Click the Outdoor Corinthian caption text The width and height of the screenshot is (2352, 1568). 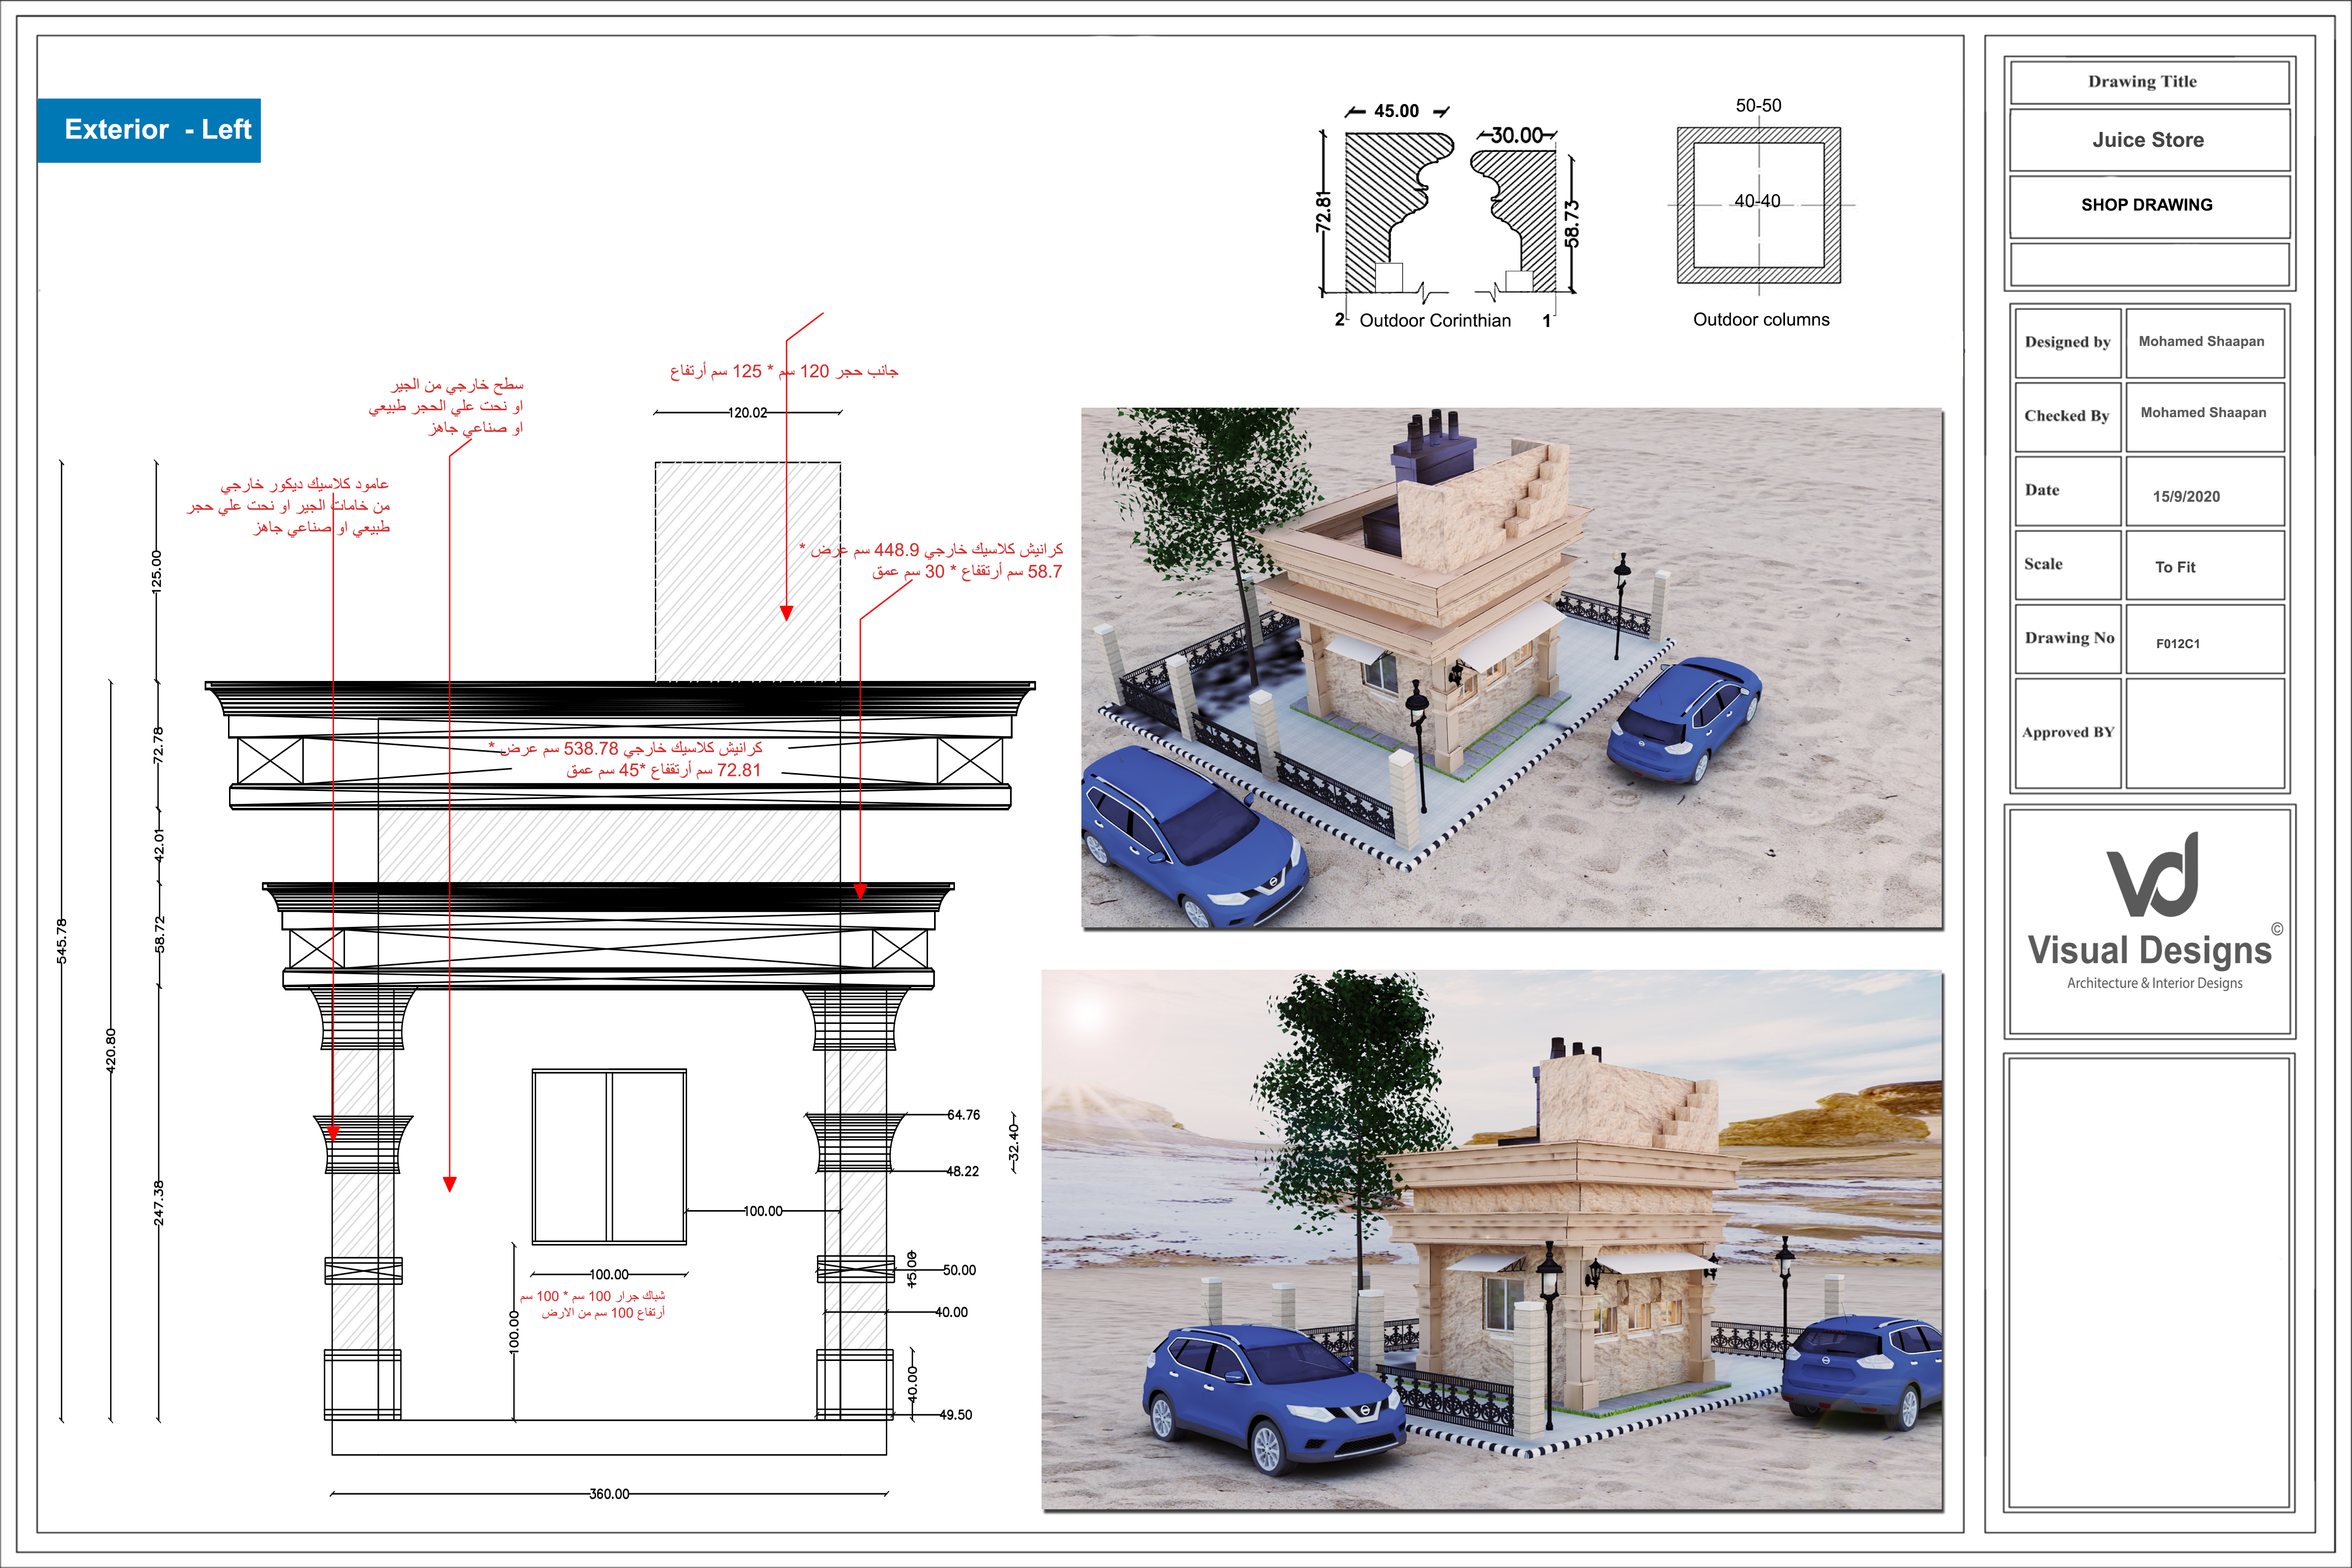pyautogui.click(x=1434, y=321)
